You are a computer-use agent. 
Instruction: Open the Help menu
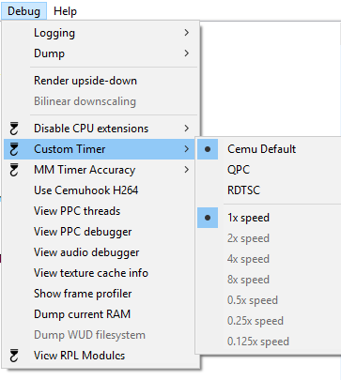point(65,11)
